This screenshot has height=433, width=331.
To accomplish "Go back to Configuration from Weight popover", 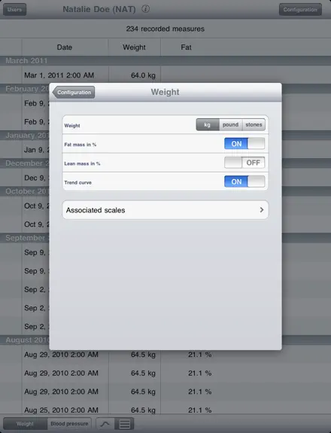I will (x=74, y=92).
